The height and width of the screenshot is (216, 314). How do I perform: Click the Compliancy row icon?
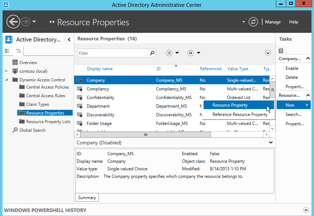click(x=80, y=89)
